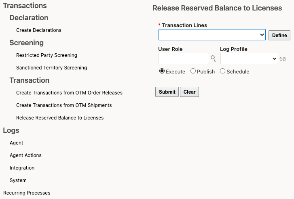Open Create Transactions from OTM Order Releases
Screen dimensions: 294x199
(x=69, y=93)
